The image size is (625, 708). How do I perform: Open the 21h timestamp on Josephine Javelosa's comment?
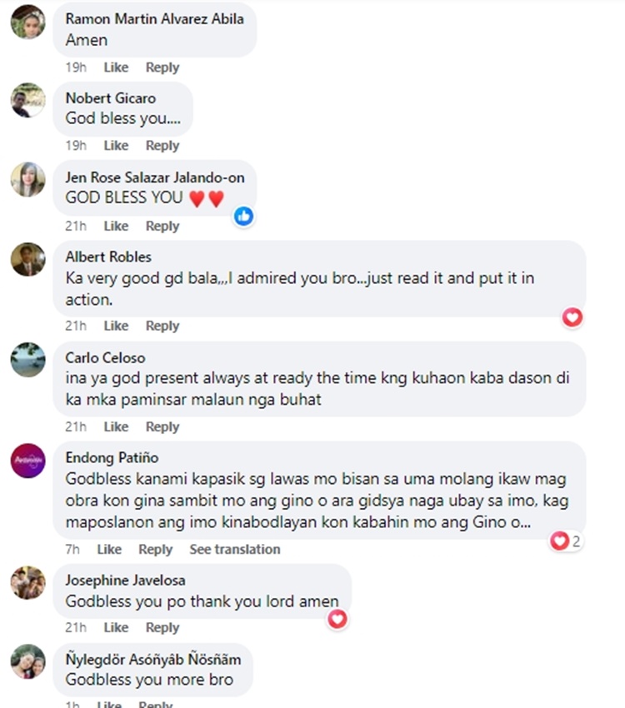click(75, 627)
